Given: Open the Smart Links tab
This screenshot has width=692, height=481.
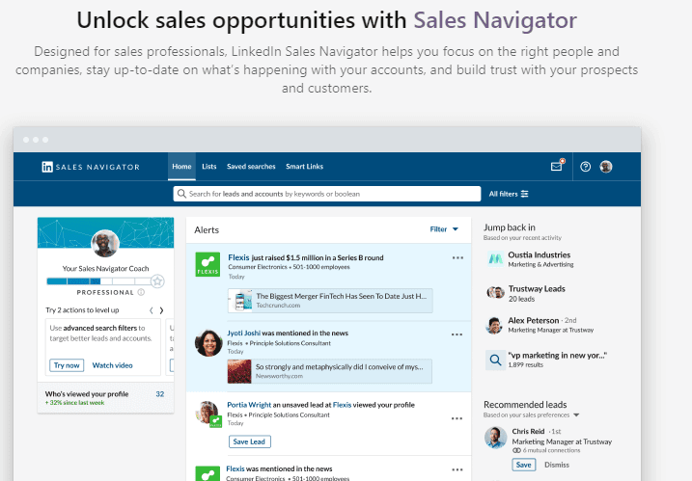Looking at the screenshot, I should 305,167.
